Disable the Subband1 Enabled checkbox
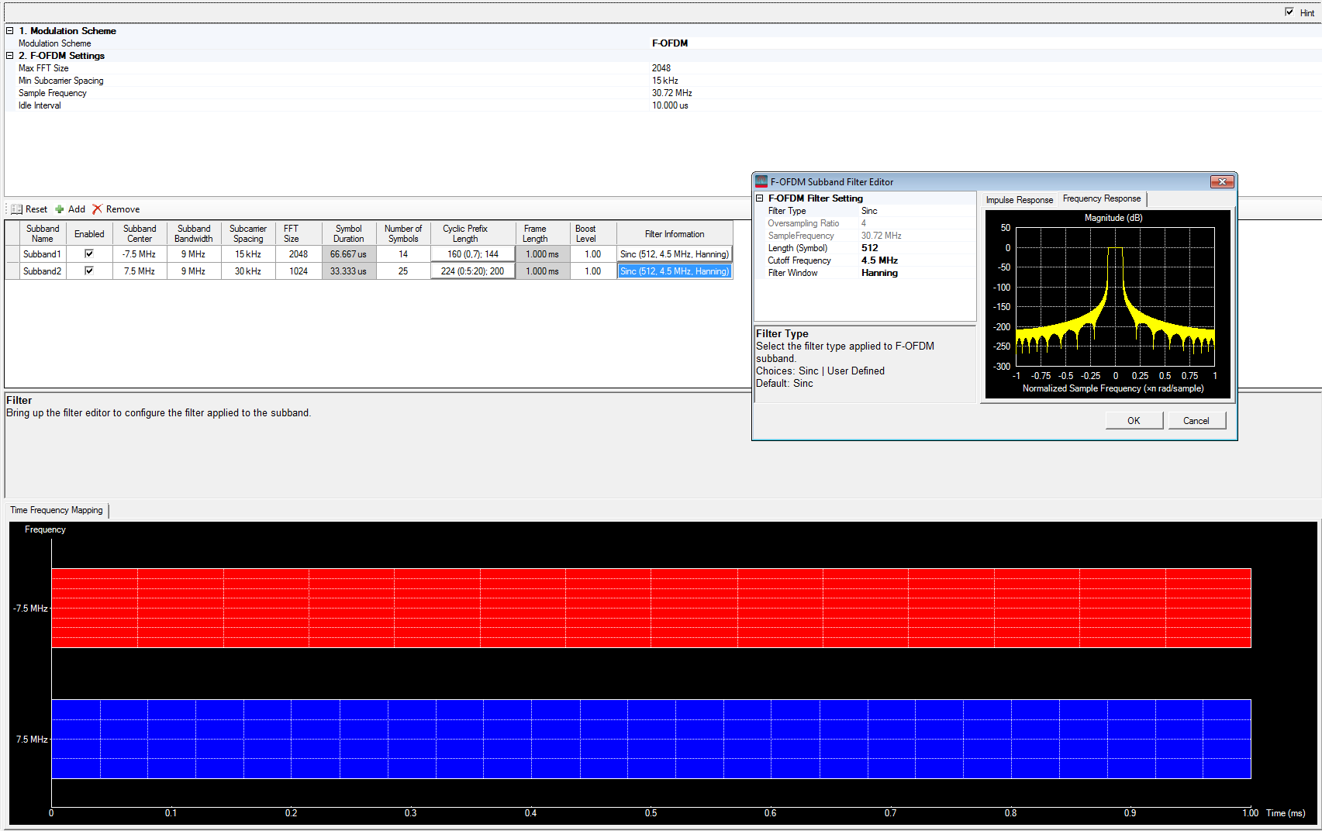This screenshot has width=1322, height=831. point(89,253)
